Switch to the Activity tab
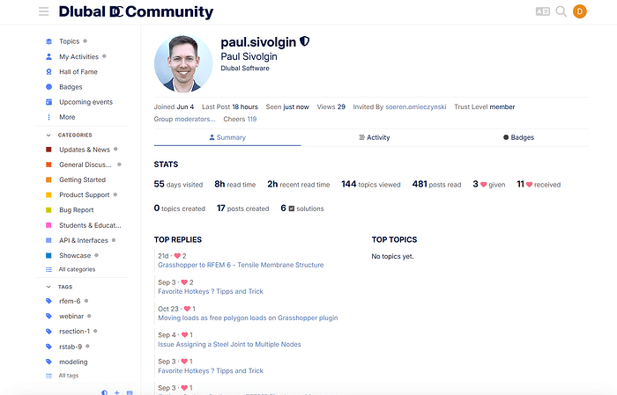The height and width of the screenshot is (395, 617). click(x=374, y=137)
